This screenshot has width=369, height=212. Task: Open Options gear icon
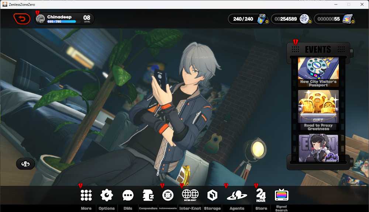(107, 195)
